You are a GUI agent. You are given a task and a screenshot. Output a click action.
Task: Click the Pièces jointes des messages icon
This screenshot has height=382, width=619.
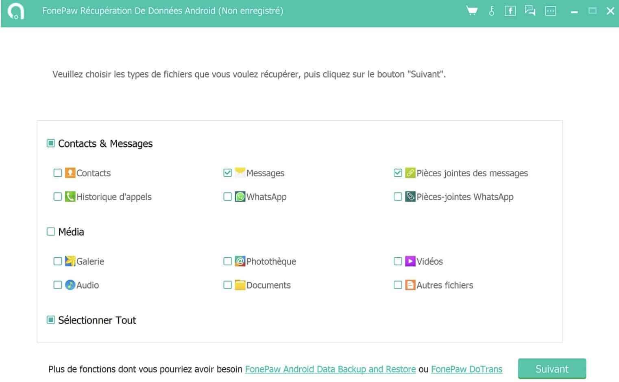(410, 173)
